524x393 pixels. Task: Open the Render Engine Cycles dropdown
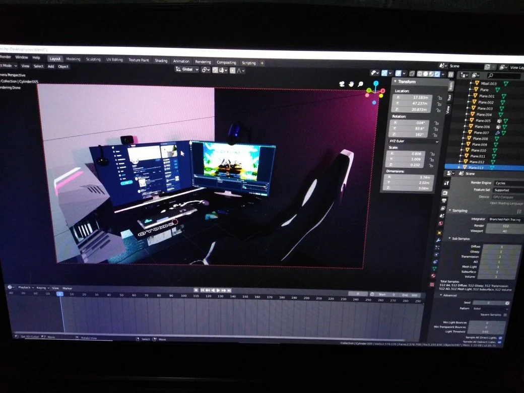point(509,183)
